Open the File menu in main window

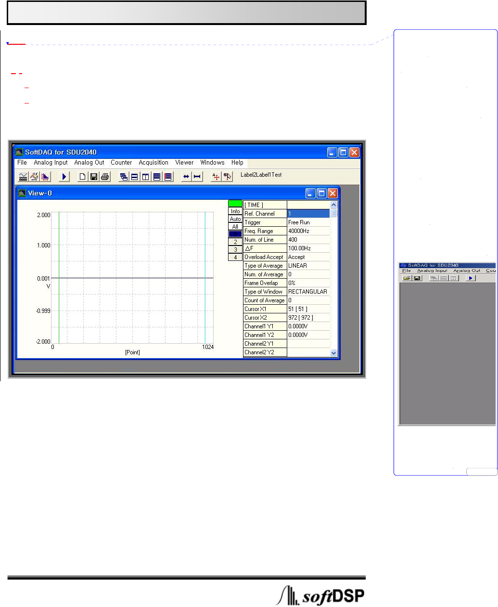[x=22, y=163]
